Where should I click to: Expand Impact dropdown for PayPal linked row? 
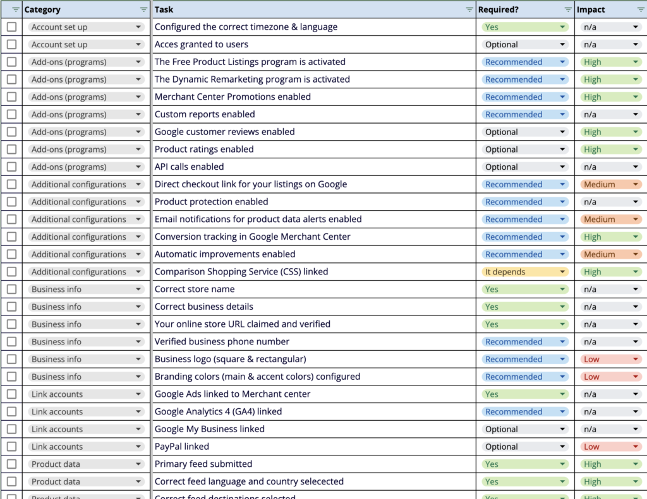coord(635,447)
